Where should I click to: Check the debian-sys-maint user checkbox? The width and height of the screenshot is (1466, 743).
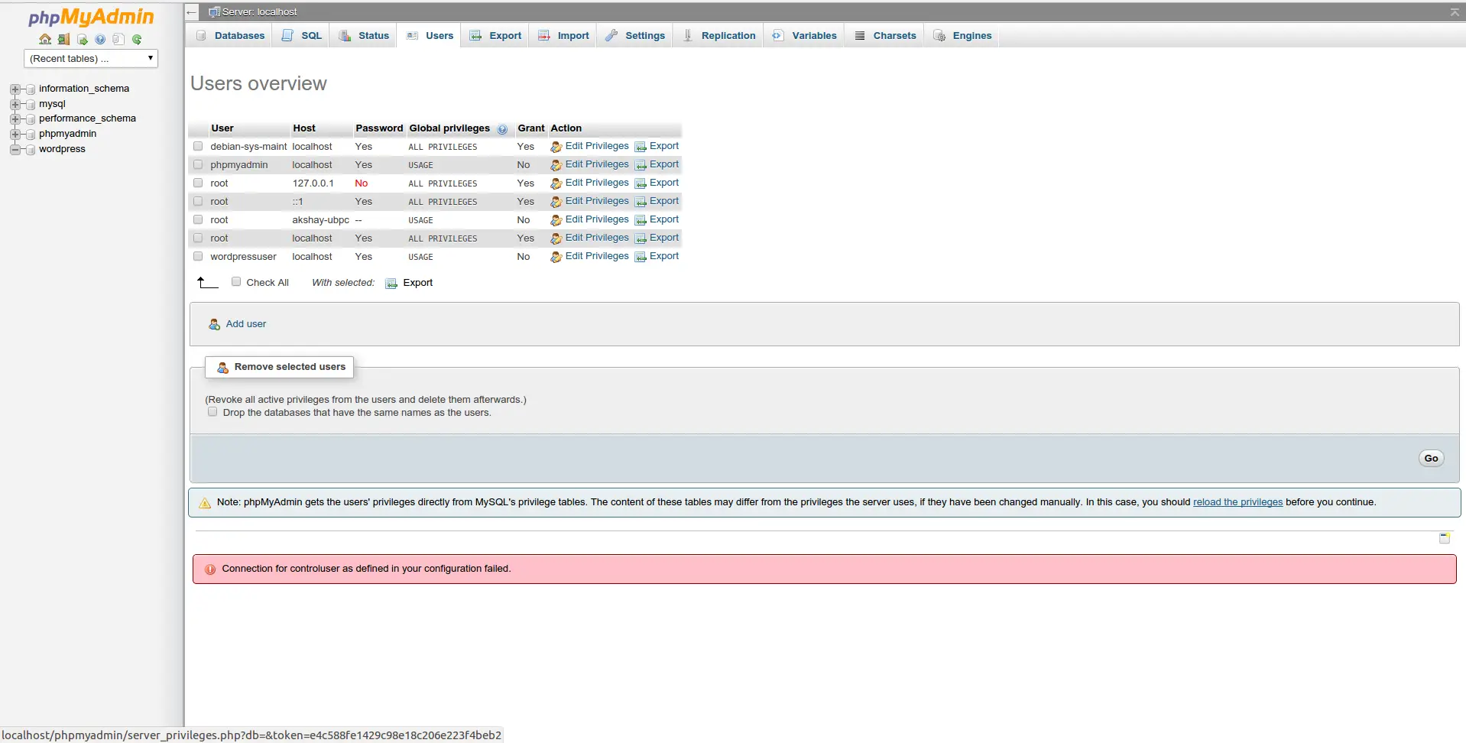click(198, 146)
